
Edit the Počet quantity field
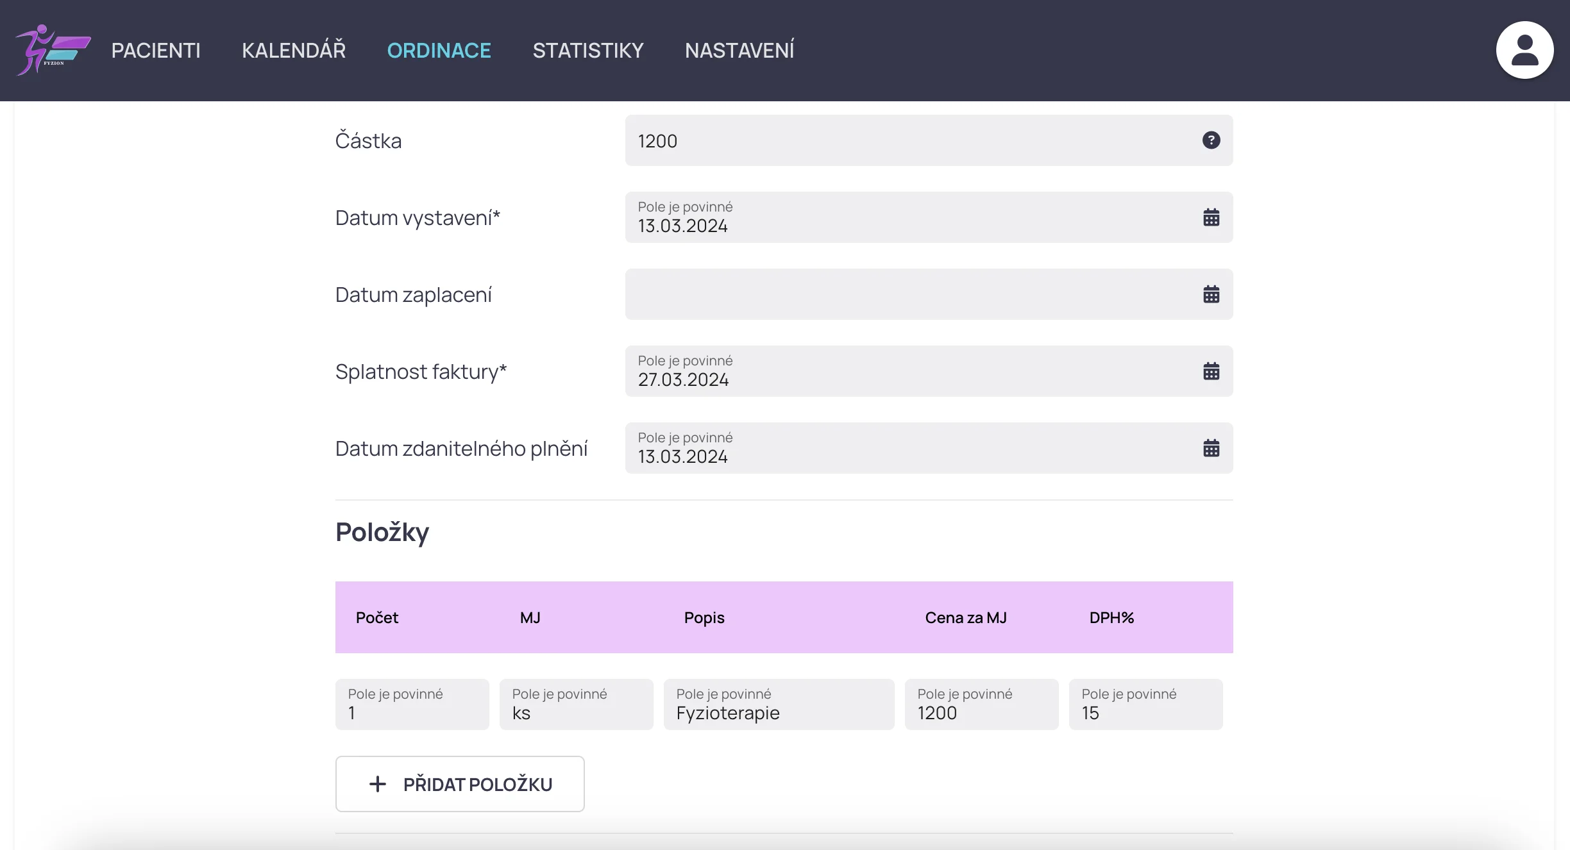(412, 704)
